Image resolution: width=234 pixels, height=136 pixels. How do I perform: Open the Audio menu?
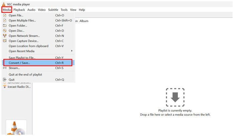coord(31,10)
